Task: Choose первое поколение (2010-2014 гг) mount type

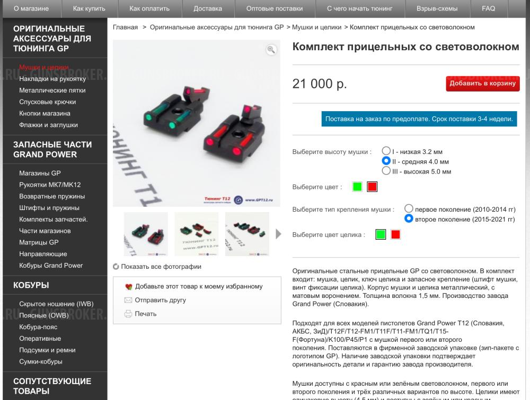Action: (409, 208)
